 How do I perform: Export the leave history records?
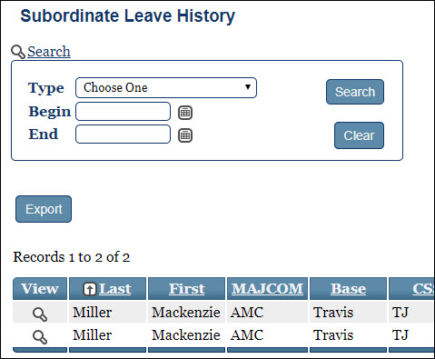tap(44, 209)
